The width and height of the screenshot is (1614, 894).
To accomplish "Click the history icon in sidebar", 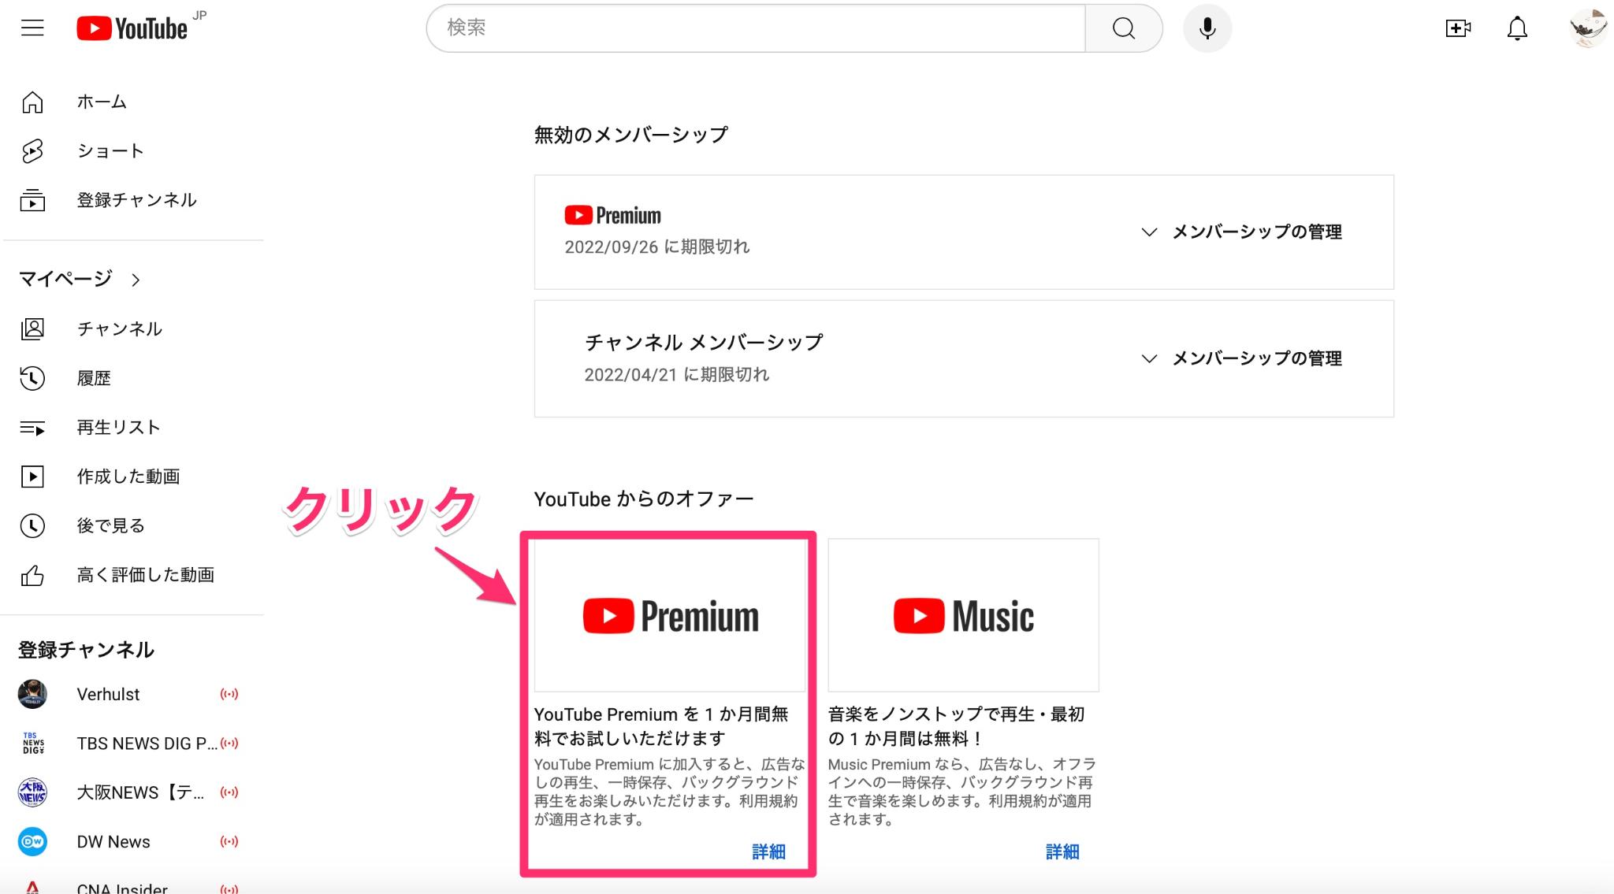I will tap(31, 377).
